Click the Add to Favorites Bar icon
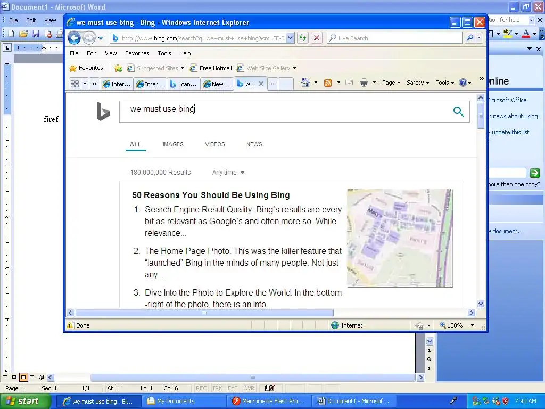The height and width of the screenshot is (409, 545). click(118, 68)
